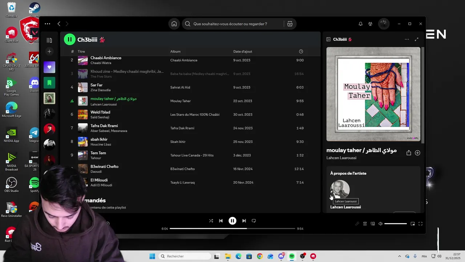This screenshot has height=262, width=465.
Task: Sort by Titre column header
Action: click(x=81, y=52)
